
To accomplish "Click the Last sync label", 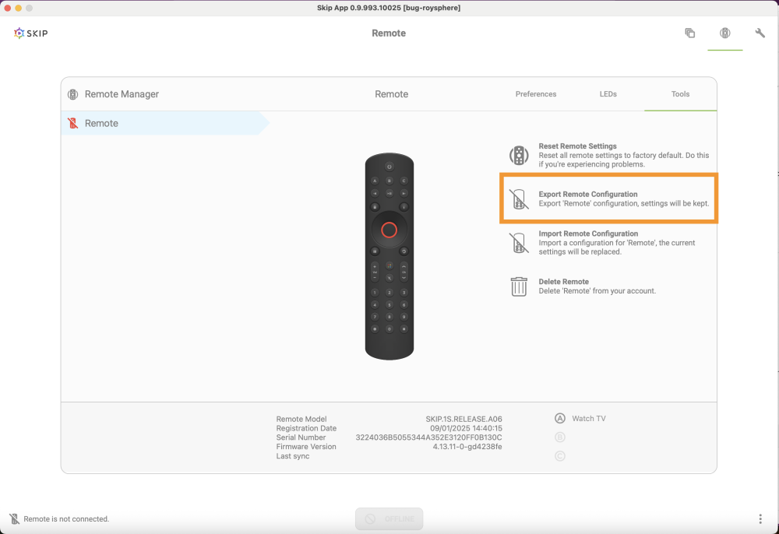I will (293, 456).
